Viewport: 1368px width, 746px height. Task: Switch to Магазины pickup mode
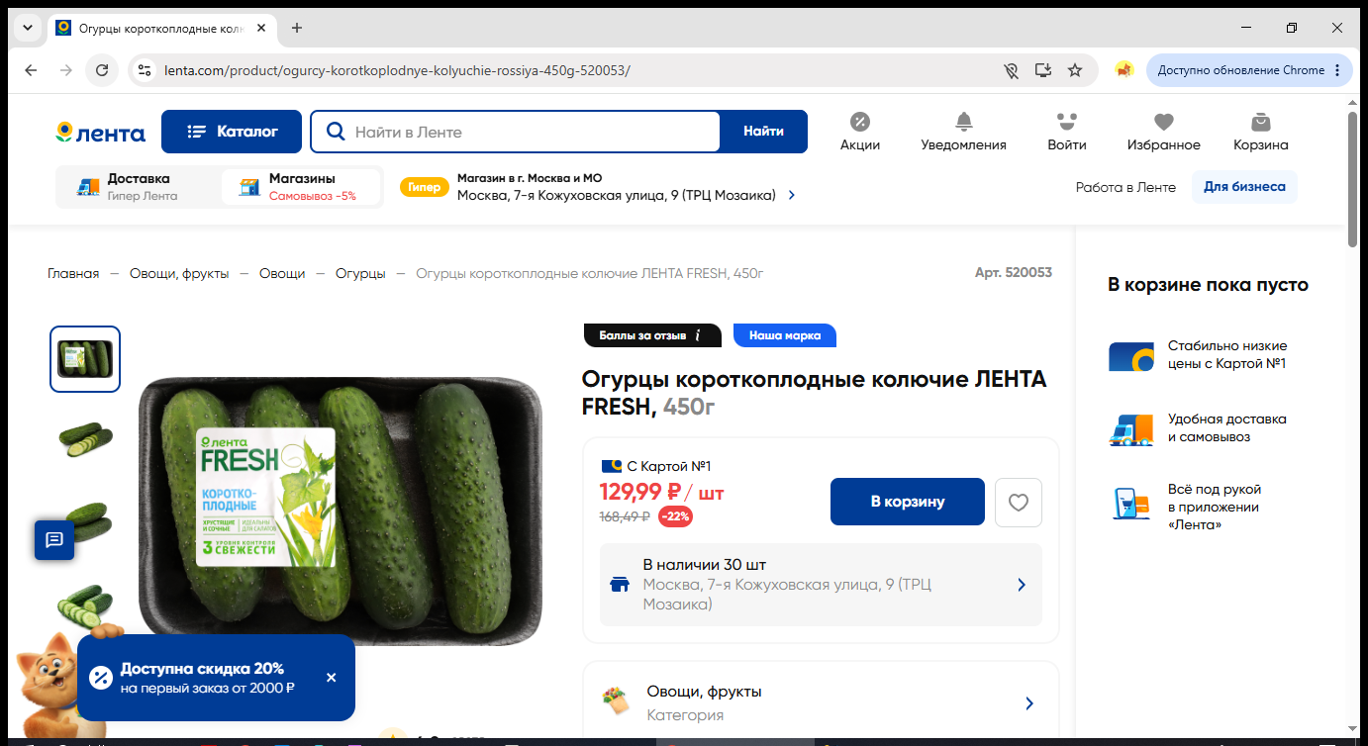(301, 186)
